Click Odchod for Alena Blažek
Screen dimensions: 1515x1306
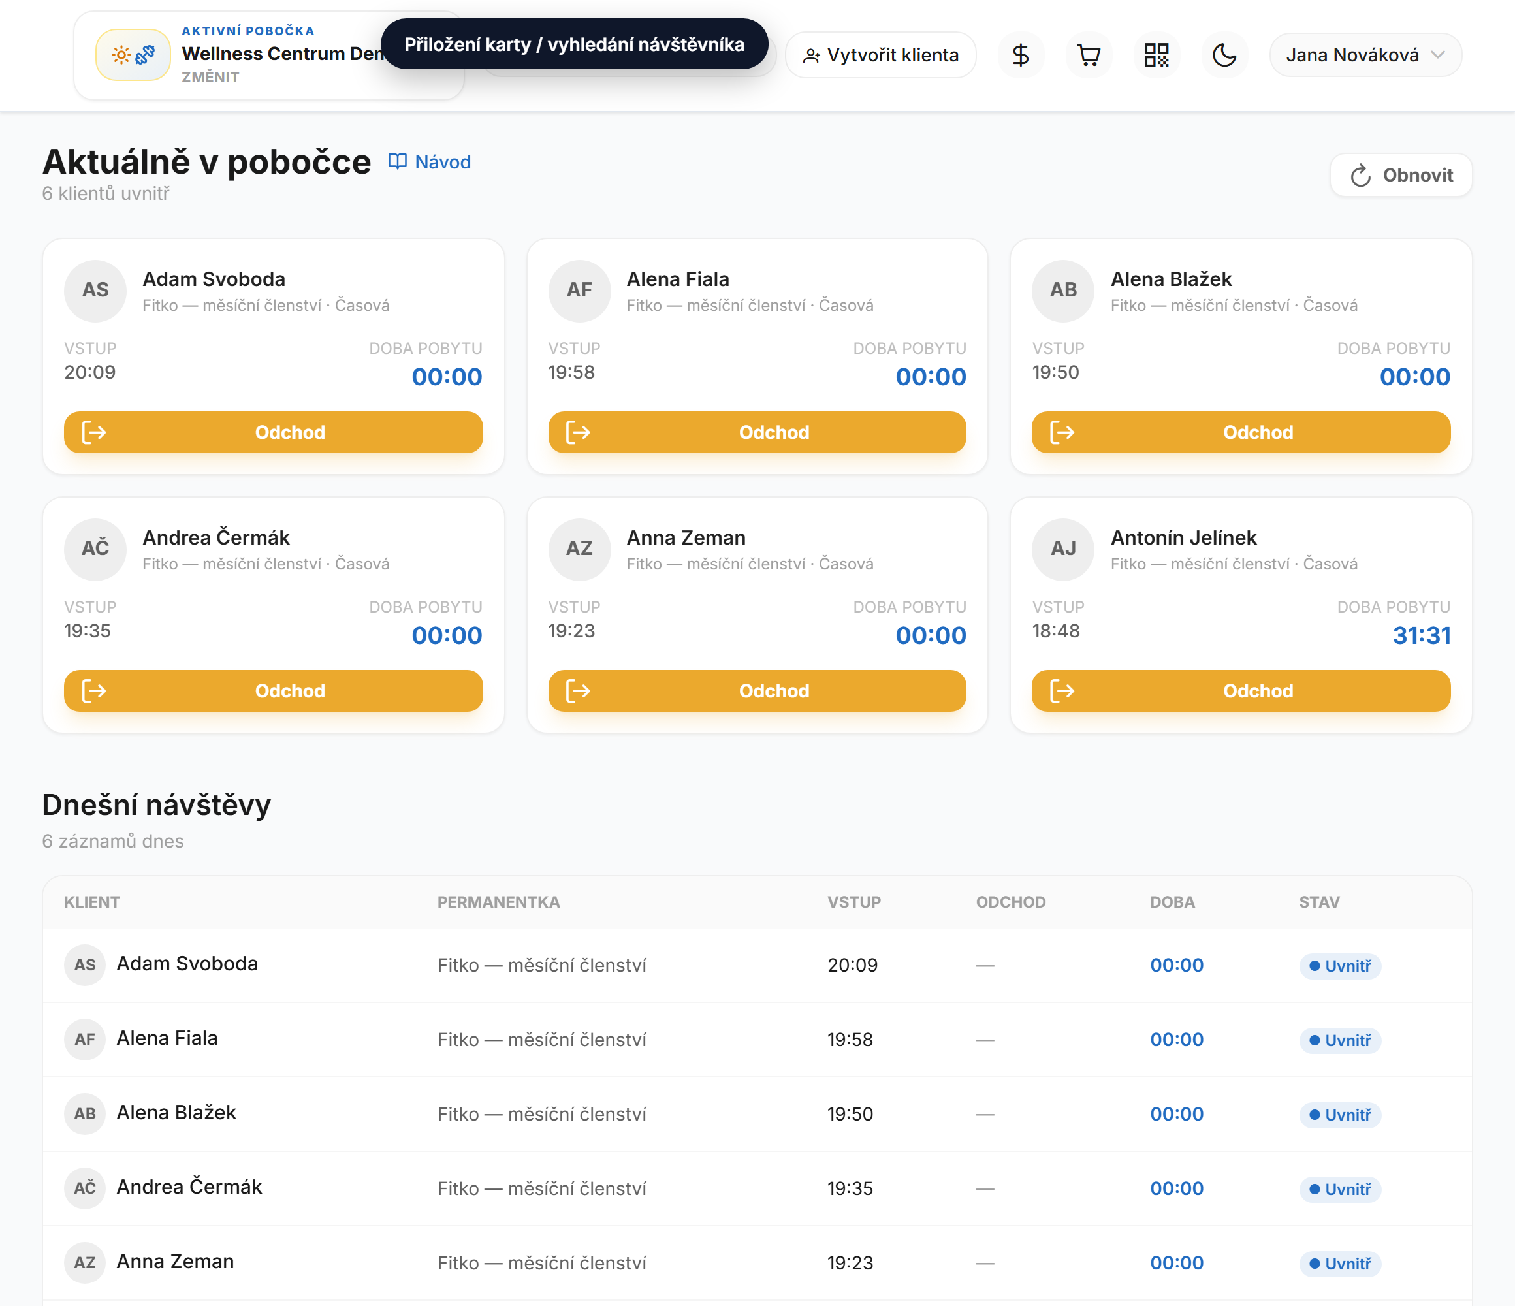pos(1241,432)
